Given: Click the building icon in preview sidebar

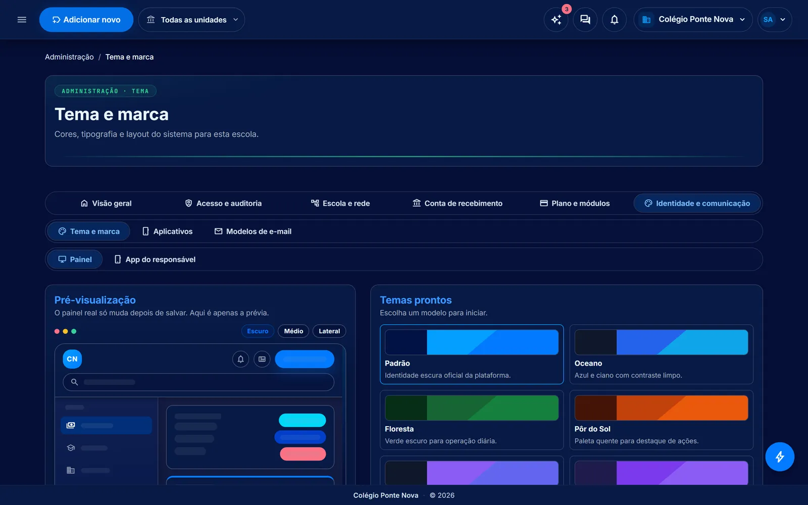Looking at the screenshot, I should point(71,470).
